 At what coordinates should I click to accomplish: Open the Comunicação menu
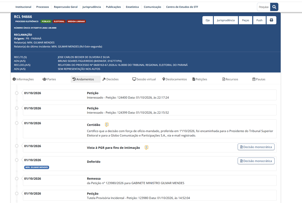click(153, 7)
